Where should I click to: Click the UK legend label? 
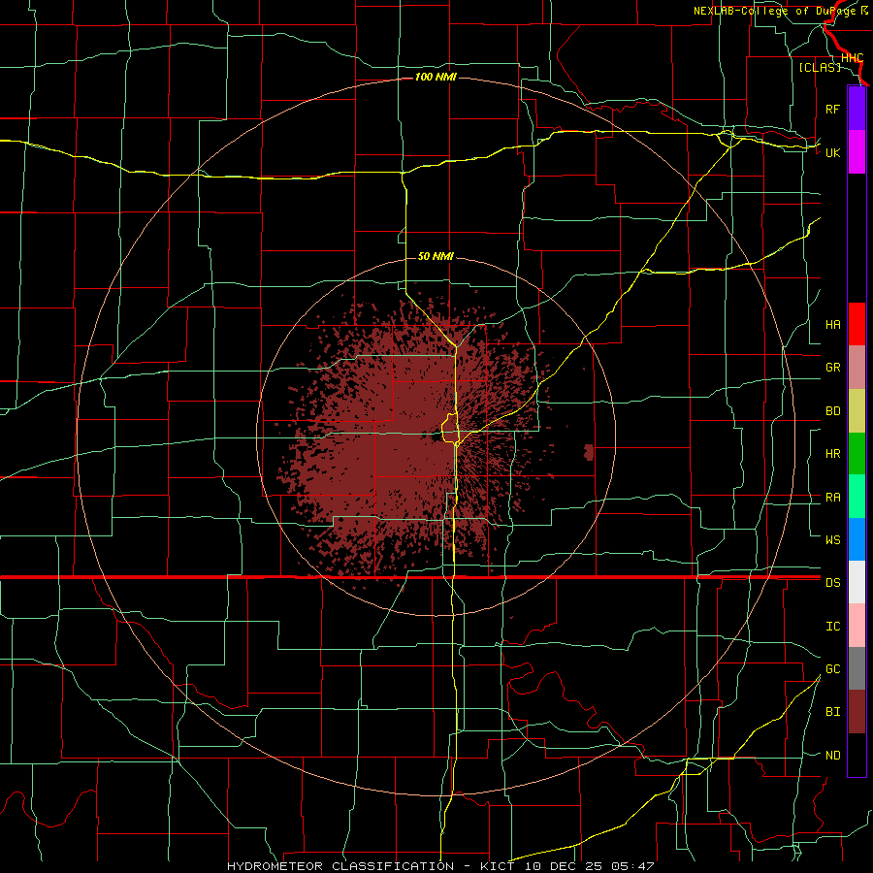[x=832, y=152]
